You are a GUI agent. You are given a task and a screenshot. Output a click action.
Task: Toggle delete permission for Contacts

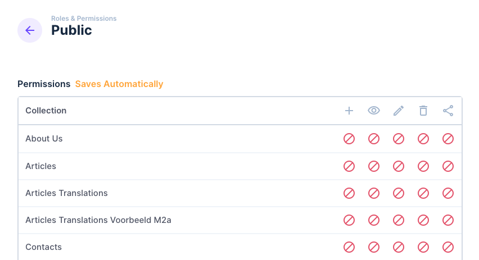coord(423,247)
